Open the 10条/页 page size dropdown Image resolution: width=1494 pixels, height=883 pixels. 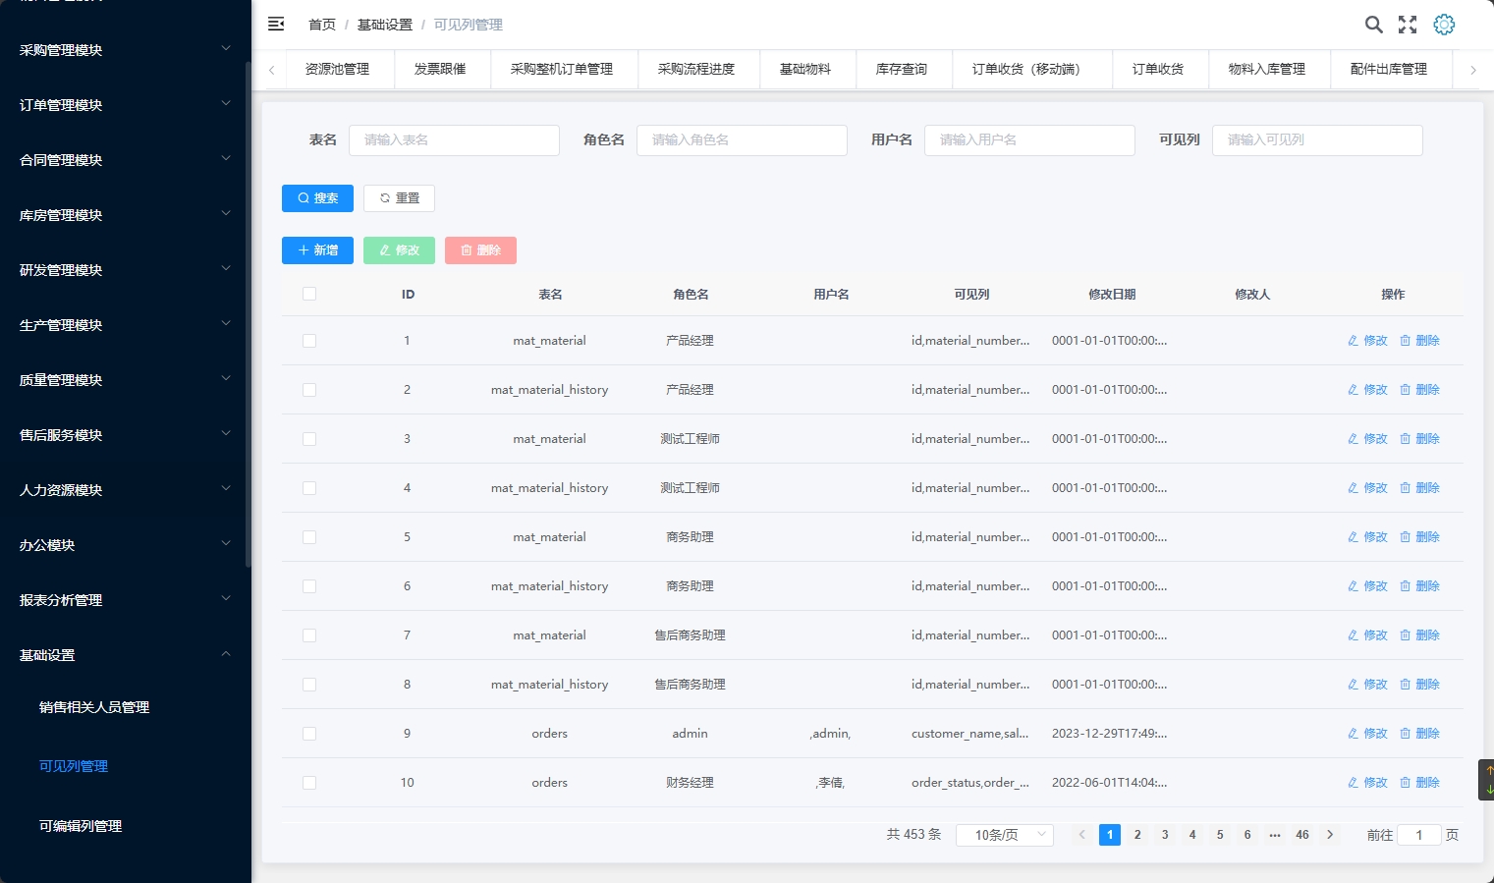pyautogui.click(x=1005, y=835)
